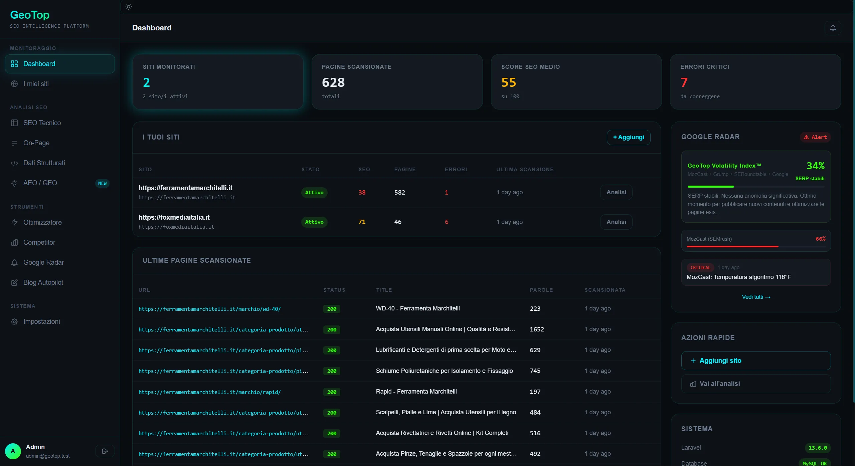The width and height of the screenshot is (855, 466).
Task: Click SEO score 71
Action: [362, 222]
